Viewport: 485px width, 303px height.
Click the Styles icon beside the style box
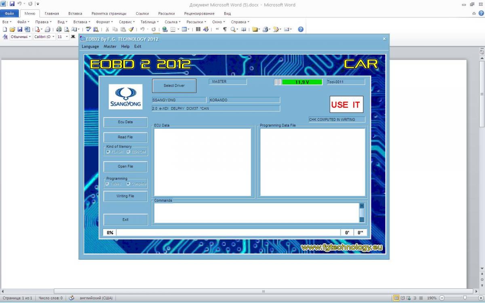(x=5, y=37)
